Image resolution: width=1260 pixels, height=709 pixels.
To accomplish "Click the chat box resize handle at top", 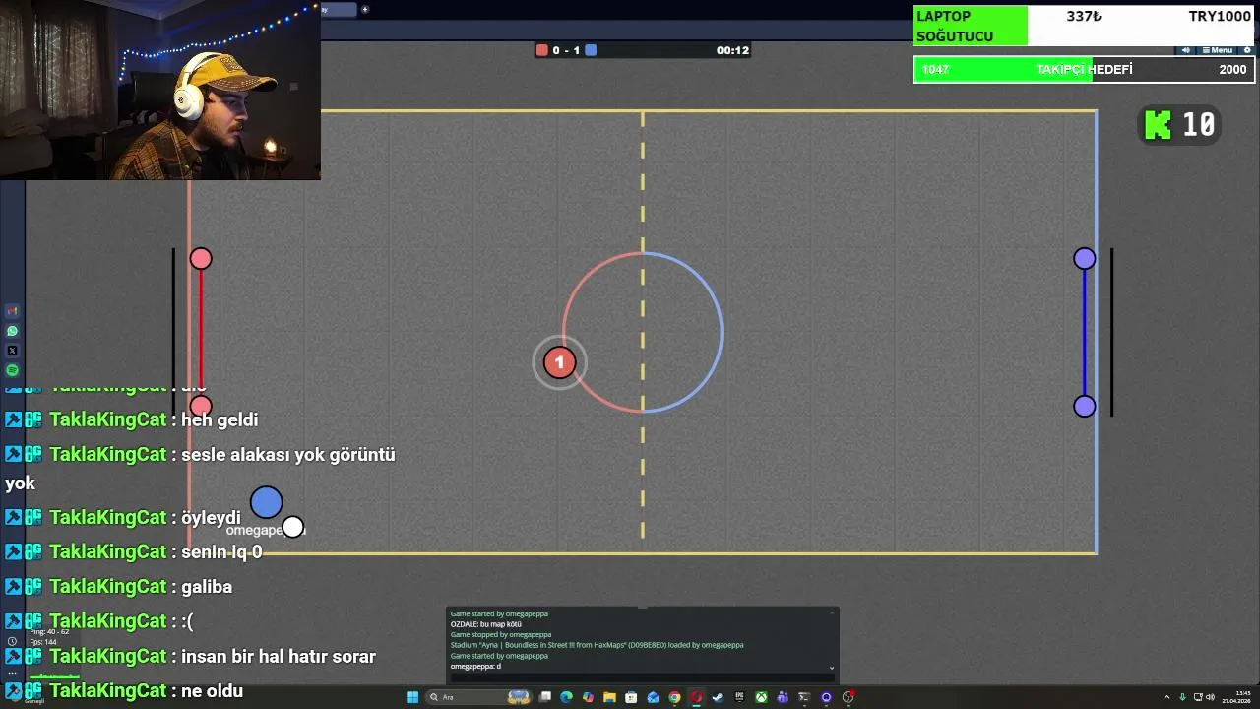I will click(643, 608).
